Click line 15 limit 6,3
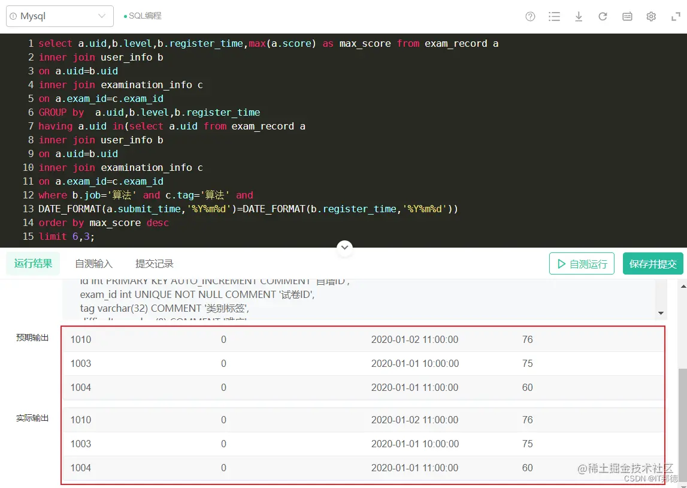 66,236
